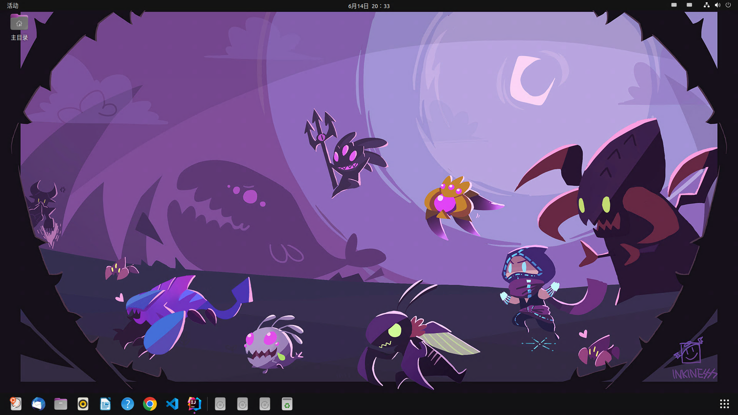Launch Google Chrome browser
The image size is (738, 415).
click(x=150, y=404)
